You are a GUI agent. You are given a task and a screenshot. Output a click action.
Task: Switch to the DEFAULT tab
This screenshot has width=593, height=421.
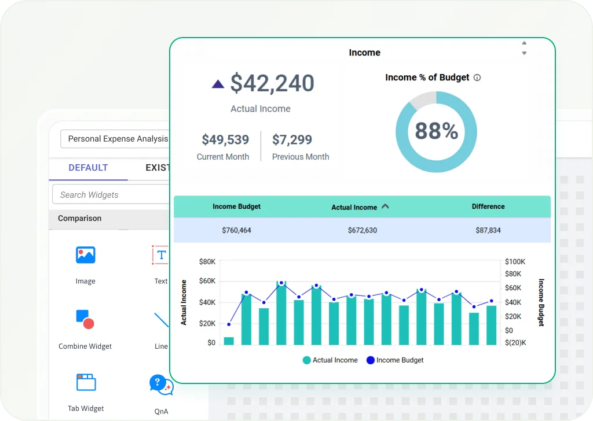(x=88, y=168)
